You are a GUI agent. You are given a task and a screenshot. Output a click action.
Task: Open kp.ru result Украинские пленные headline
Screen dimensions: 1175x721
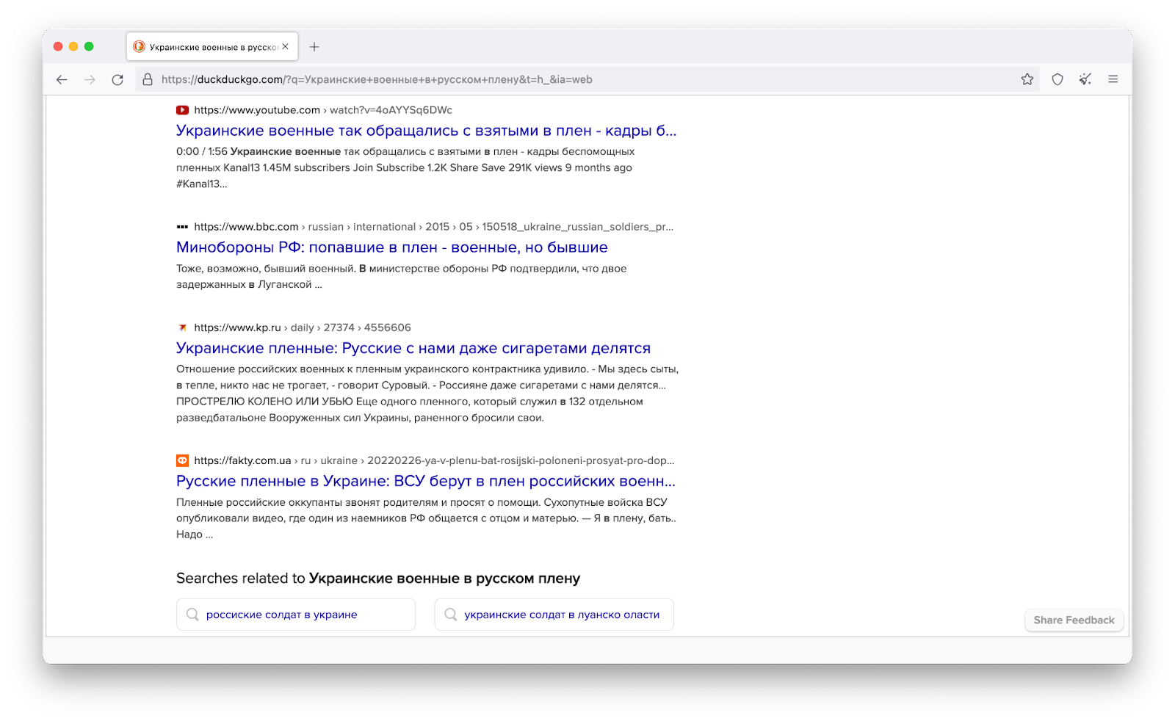413,348
